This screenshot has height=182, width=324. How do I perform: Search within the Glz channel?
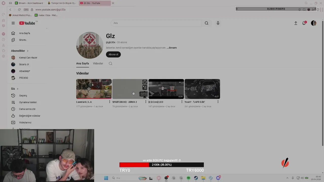[110, 63]
